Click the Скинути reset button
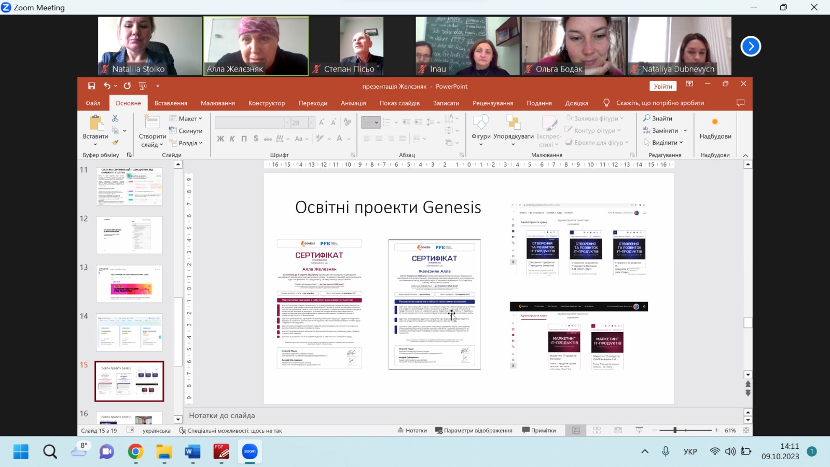This screenshot has height=467, width=830. pyautogui.click(x=186, y=131)
